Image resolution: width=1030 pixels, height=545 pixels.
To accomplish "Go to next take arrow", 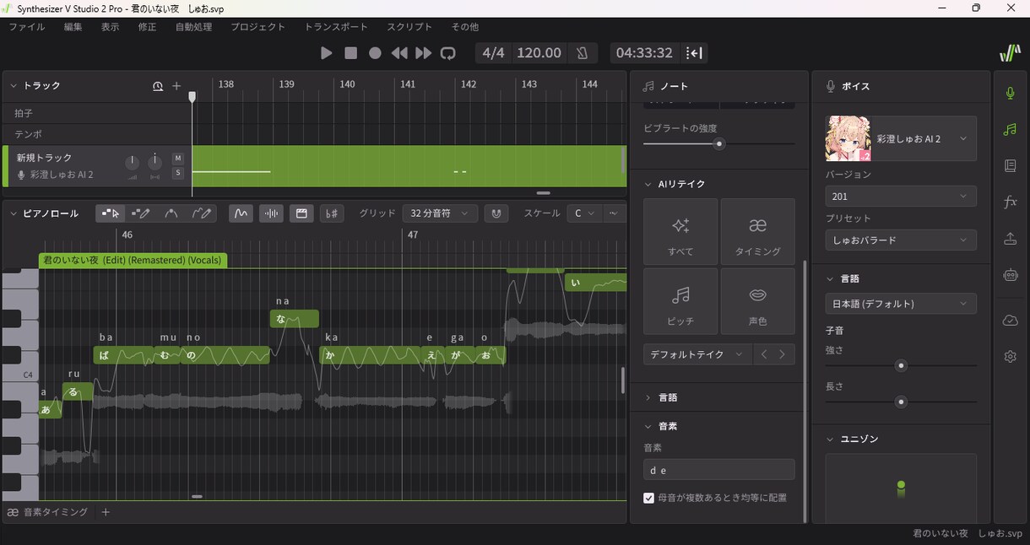I will (783, 354).
